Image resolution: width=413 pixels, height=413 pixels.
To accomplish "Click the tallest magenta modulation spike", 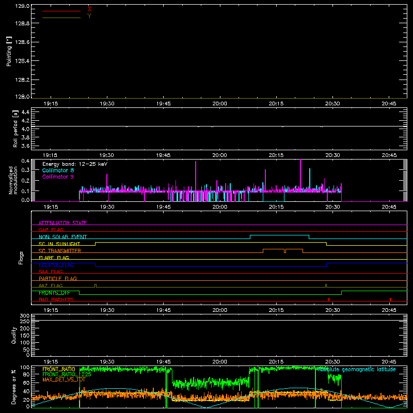I will pos(300,174).
